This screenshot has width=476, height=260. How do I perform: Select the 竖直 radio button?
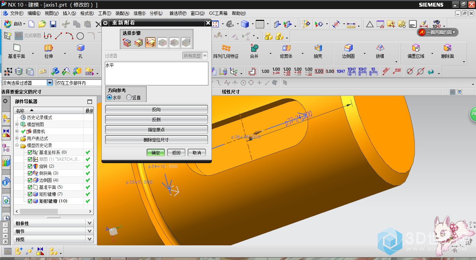pos(129,98)
